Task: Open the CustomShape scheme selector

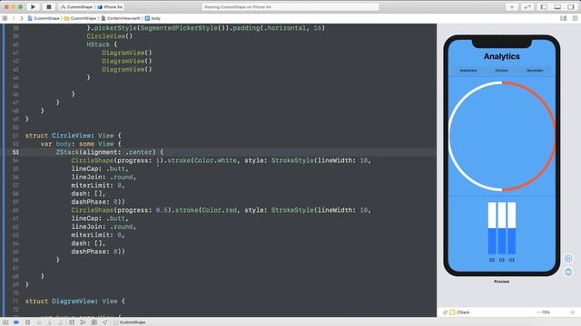Action: click(76, 7)
